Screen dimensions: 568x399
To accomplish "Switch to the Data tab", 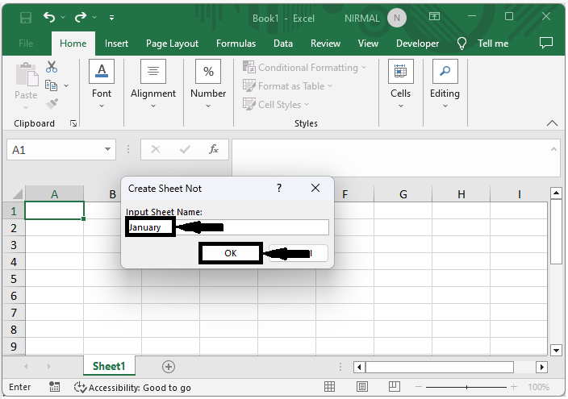I will (x=283, y=44).
